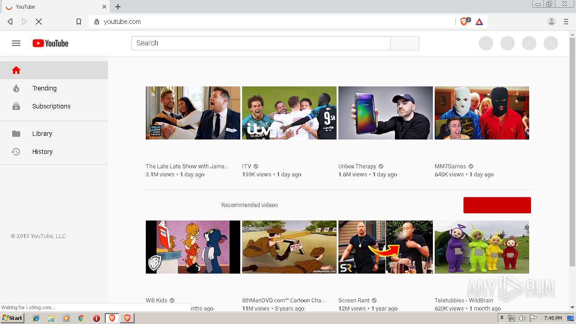The image size is (576, 324).
Task: Open the MM7Games channel link
Action: pos(450,166)
